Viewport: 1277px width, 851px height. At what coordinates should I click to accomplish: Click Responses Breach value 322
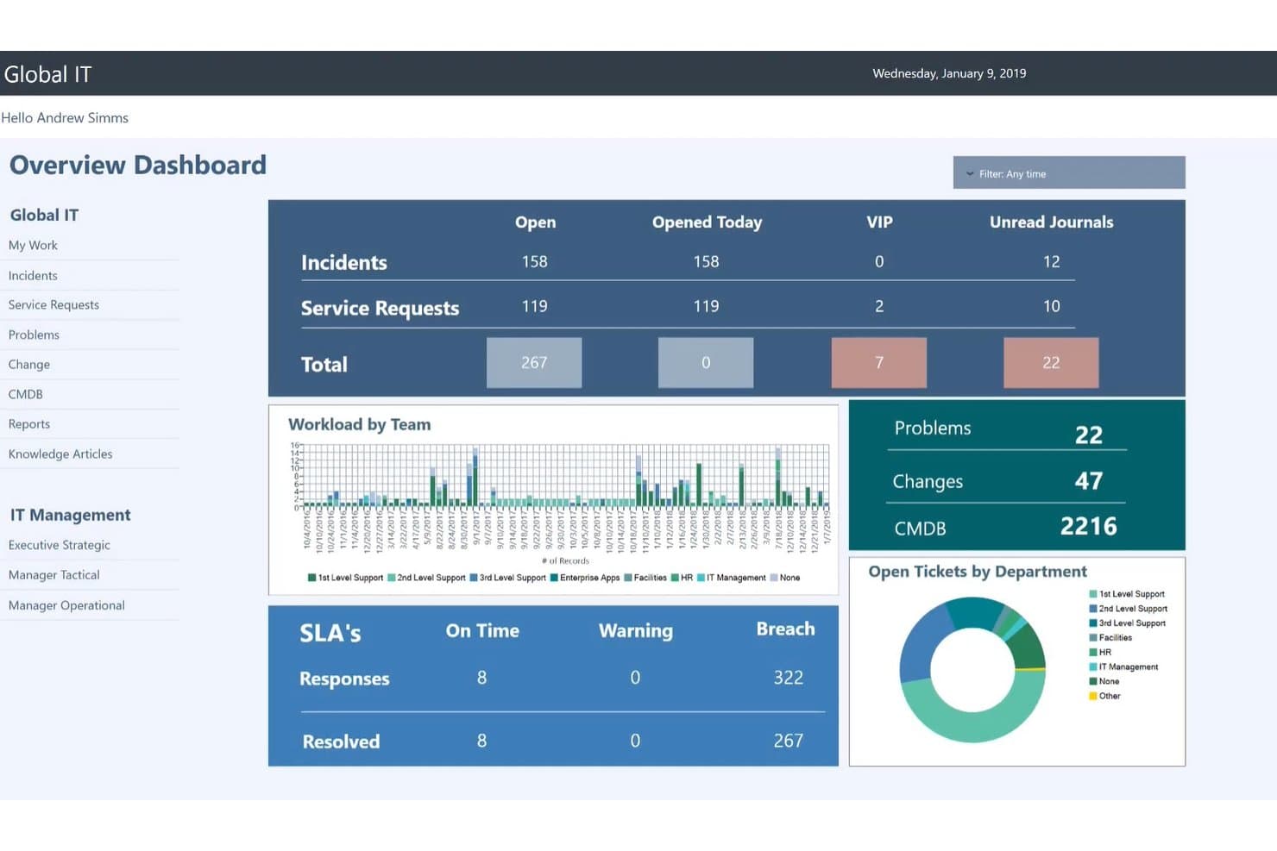(x=788, y=678)
